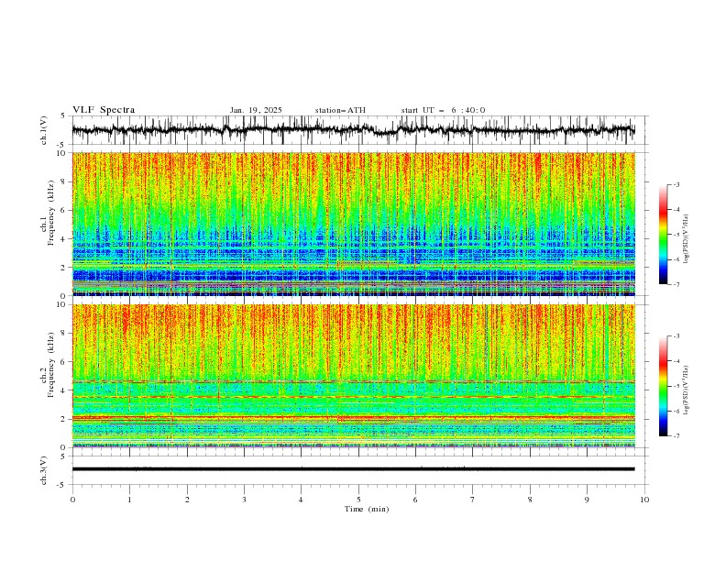Click the upper PSD color scale bar
Image resolution: width=726 pixels, height=561 pixels.
click(x=664, y=235)
